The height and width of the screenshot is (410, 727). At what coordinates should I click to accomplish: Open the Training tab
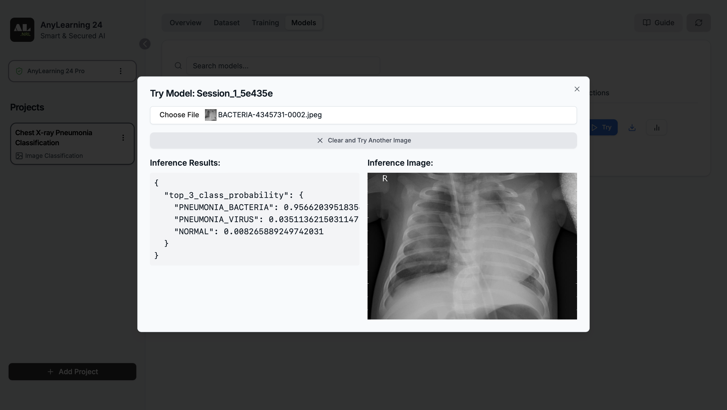(265, 22)
